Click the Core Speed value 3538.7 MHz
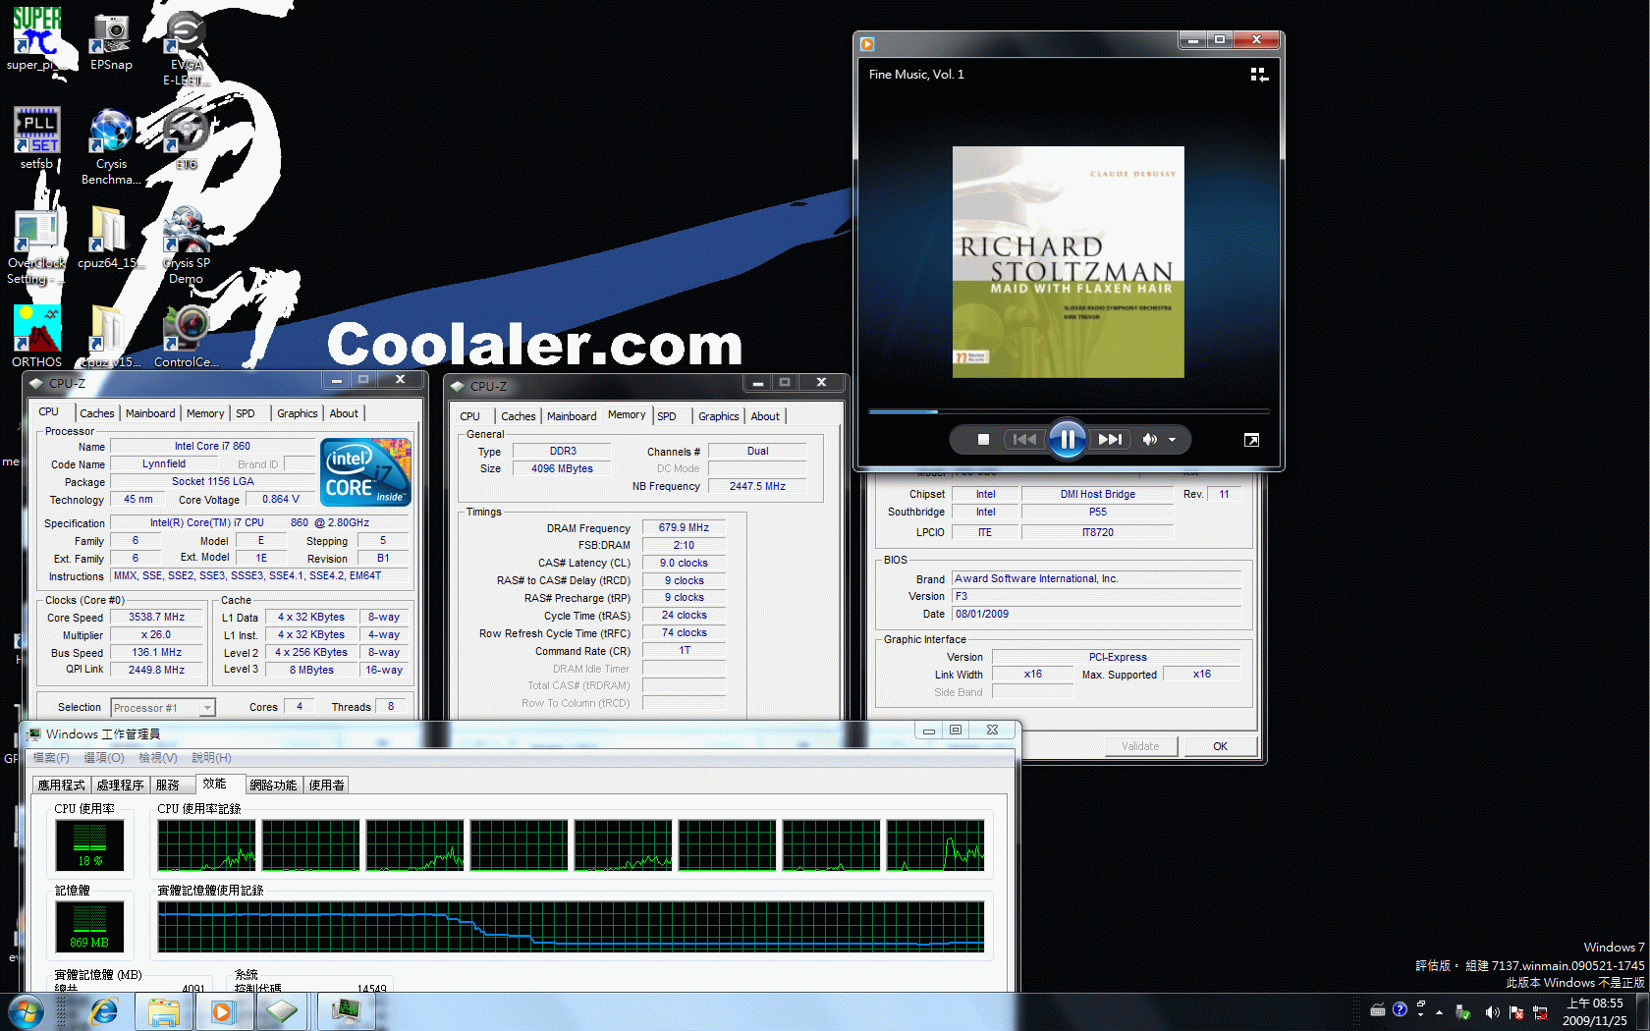The width and height of the screenshot is (1650, 1031). pos(156,618)
